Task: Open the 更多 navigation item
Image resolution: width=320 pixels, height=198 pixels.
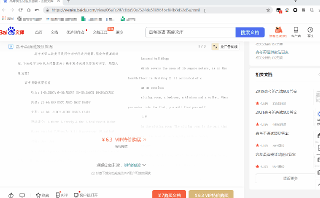Action: pos(119,32)
